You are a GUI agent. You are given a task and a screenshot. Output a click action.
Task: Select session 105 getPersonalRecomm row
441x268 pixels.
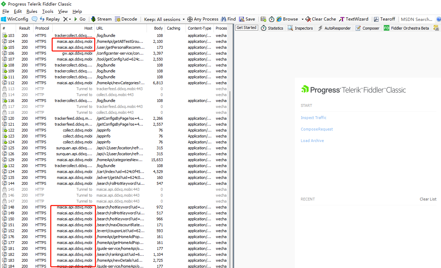(114, 47)
